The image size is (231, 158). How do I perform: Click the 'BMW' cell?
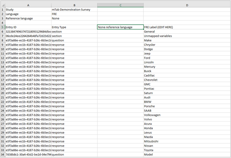coord(187,102)
